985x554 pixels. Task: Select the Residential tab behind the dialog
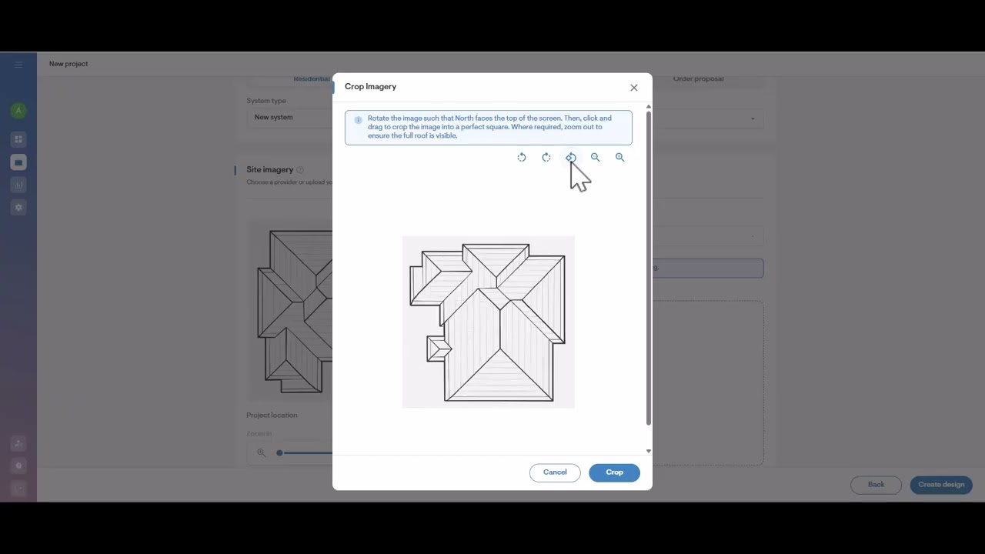point(312,78)
